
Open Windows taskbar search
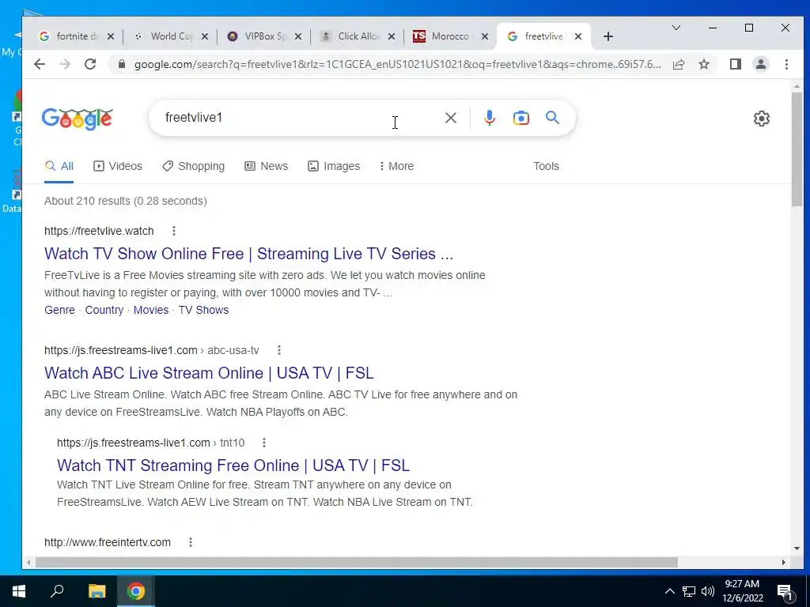57,591
